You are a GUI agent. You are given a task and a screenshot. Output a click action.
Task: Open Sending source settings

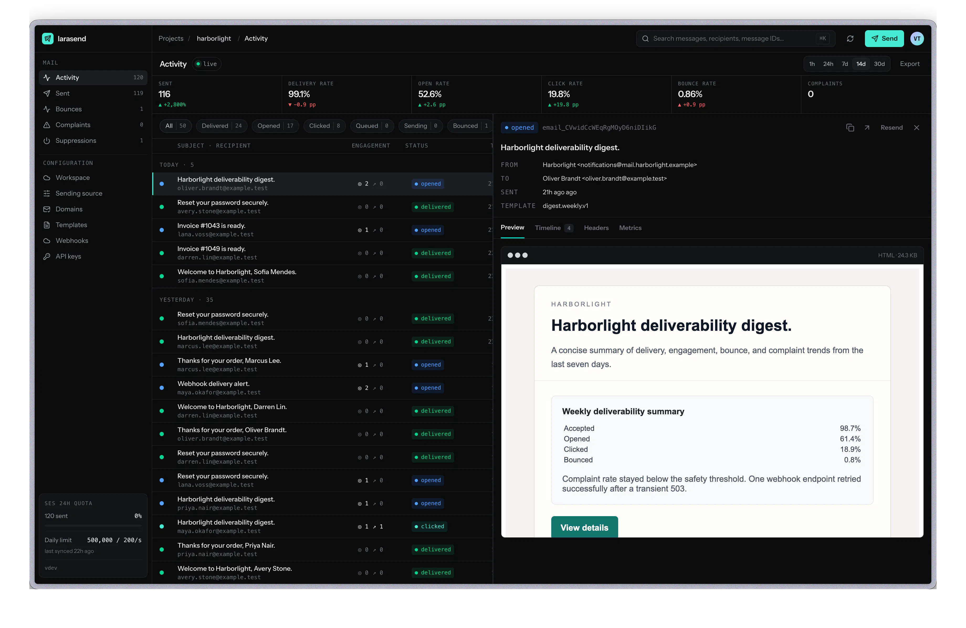(93, 194)
